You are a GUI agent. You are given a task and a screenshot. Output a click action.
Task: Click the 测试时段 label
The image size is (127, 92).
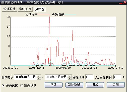pos(7,77)
